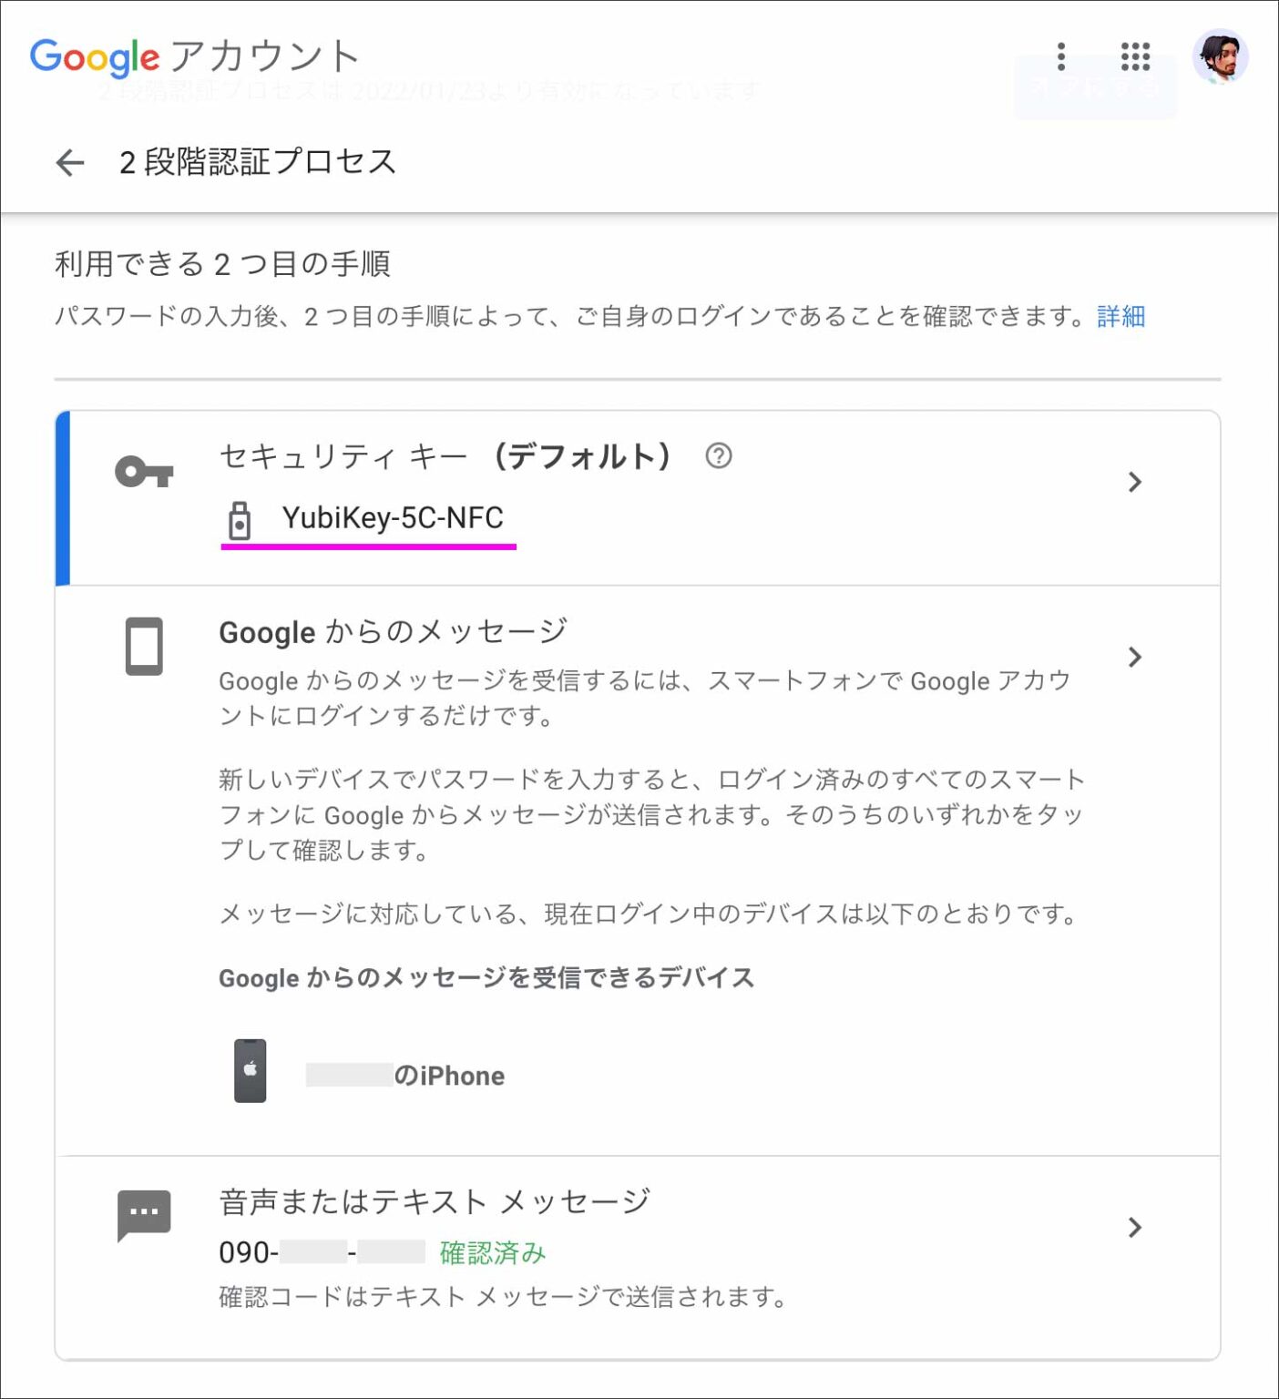Viewport: 1279px width, 1399px height.
Task: Click the smartphone icon for Google messages
Action: pos(144,647)
